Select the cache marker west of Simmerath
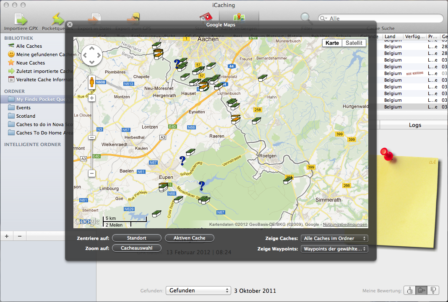Screen dimensions: 448x302 click(x=288, y=180)
